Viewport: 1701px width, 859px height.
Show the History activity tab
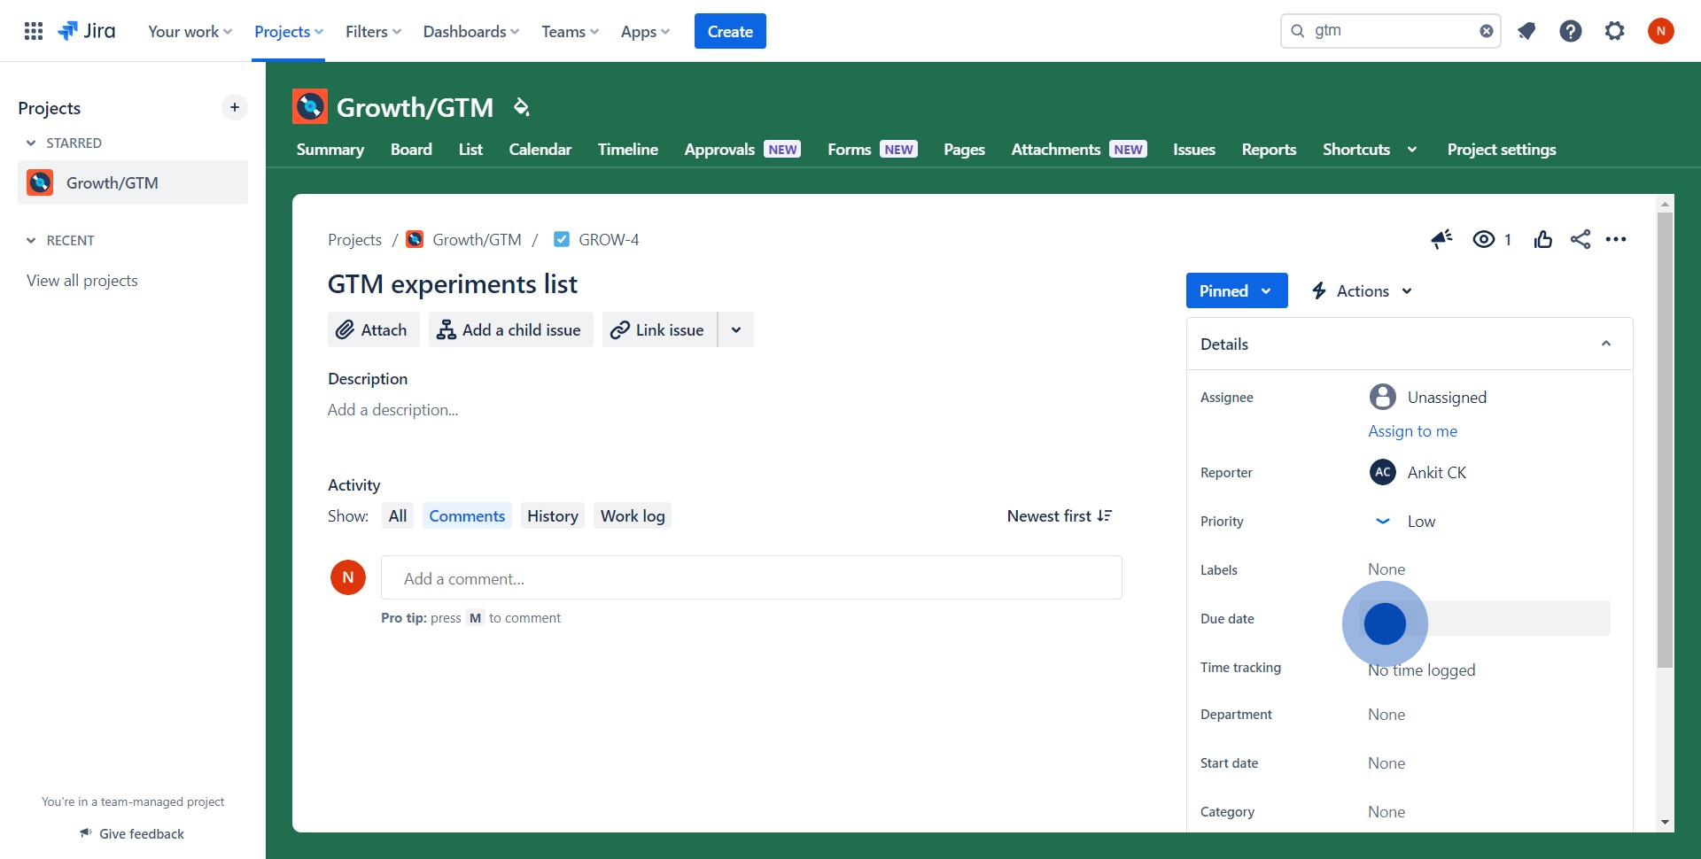[552, 516]
